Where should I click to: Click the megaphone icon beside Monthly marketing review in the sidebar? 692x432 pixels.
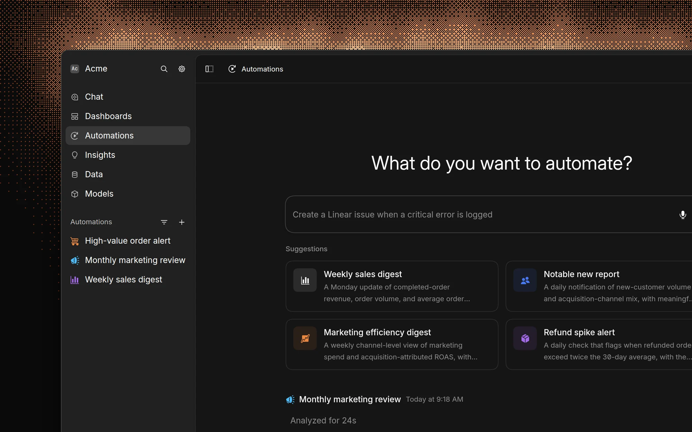75,260
